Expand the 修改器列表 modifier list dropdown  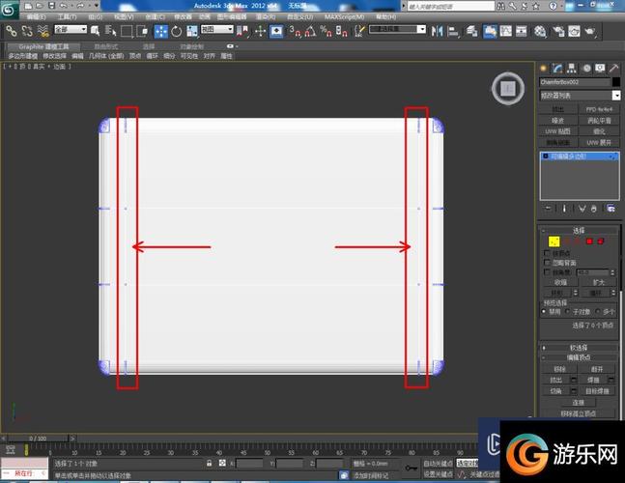coord(615,96)
